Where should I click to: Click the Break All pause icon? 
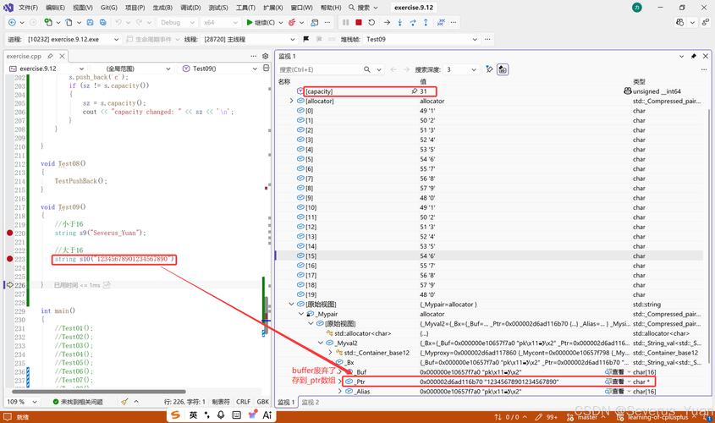coord(345,22)
